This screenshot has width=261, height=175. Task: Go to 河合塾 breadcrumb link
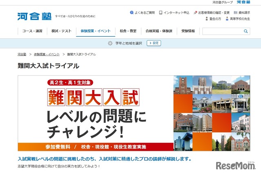(22, 54)
